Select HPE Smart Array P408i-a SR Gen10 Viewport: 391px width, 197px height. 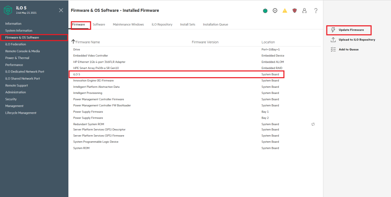[x=196, y=68]
